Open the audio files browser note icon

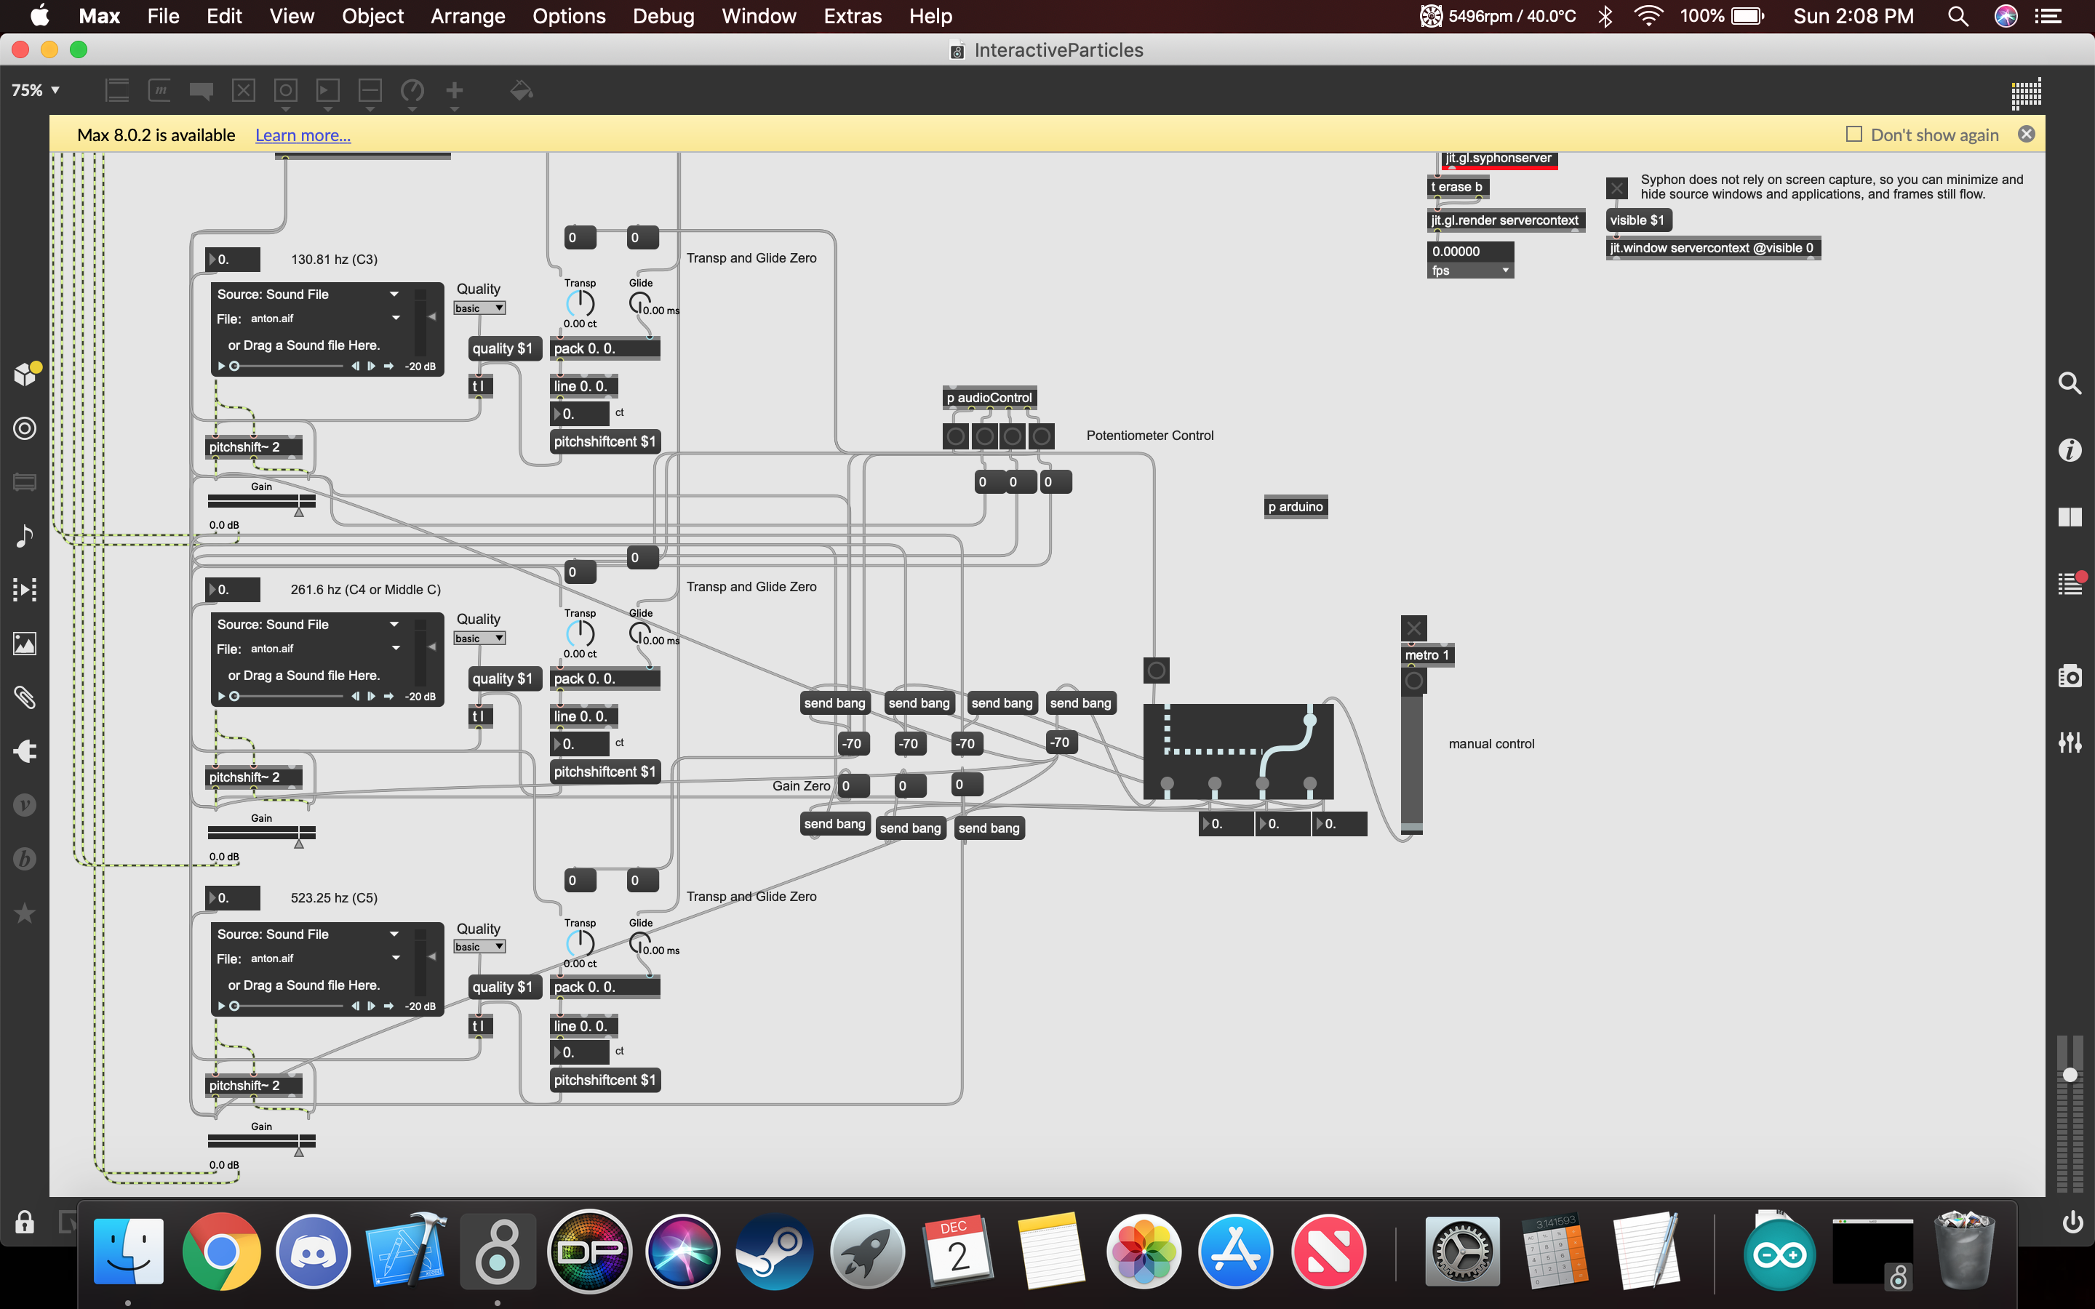[x=24, y=536]
